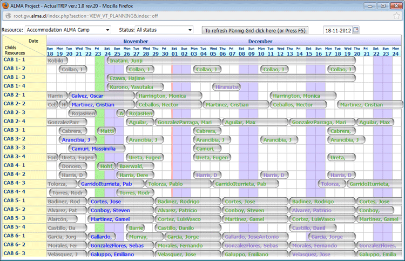The height and width of the screenshot is (261, 405).
Task: Expand the Status dropdown
Action: pyautogui.click(x=164, y=30)
